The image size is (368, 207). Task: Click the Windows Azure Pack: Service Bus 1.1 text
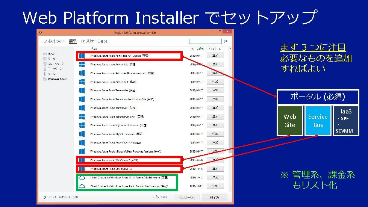tap(111, 169)
